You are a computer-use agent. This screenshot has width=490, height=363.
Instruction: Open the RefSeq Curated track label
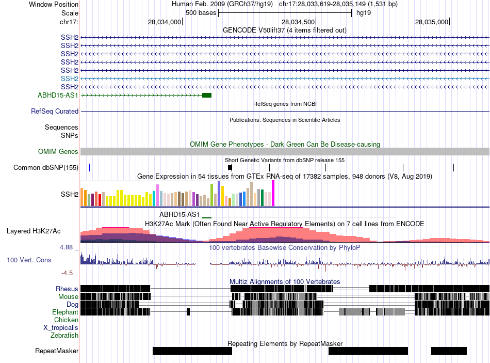pos(55,111)
